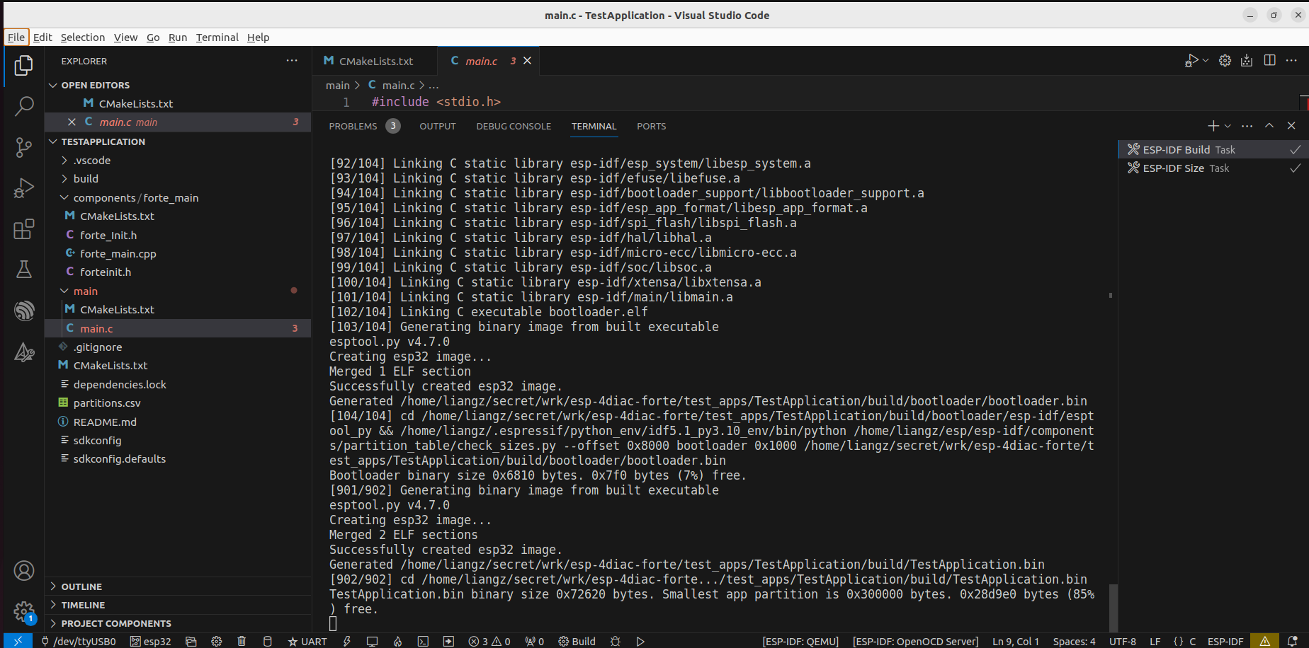Open the new terminal launch profile dropdown
1309x648 pixels.
coord(1228,126)
